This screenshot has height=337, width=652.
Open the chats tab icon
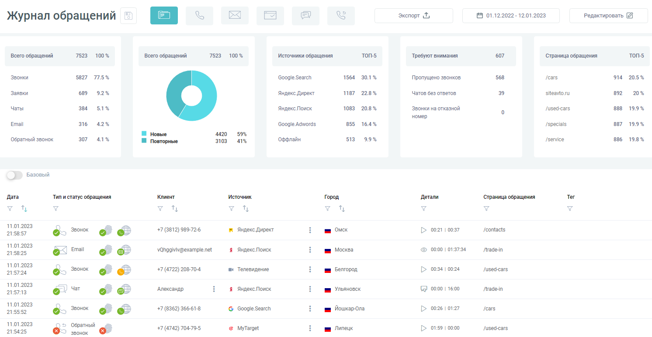pyautogui.click(x=305, y=16)
